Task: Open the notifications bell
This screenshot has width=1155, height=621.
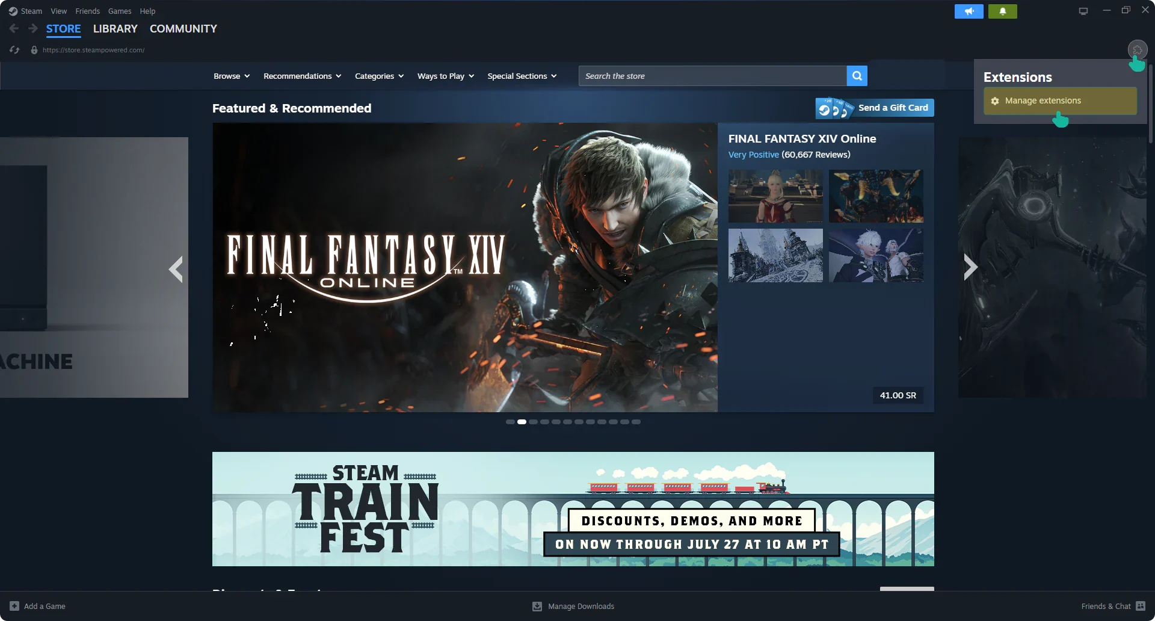Action: [x=1002, y=11]
